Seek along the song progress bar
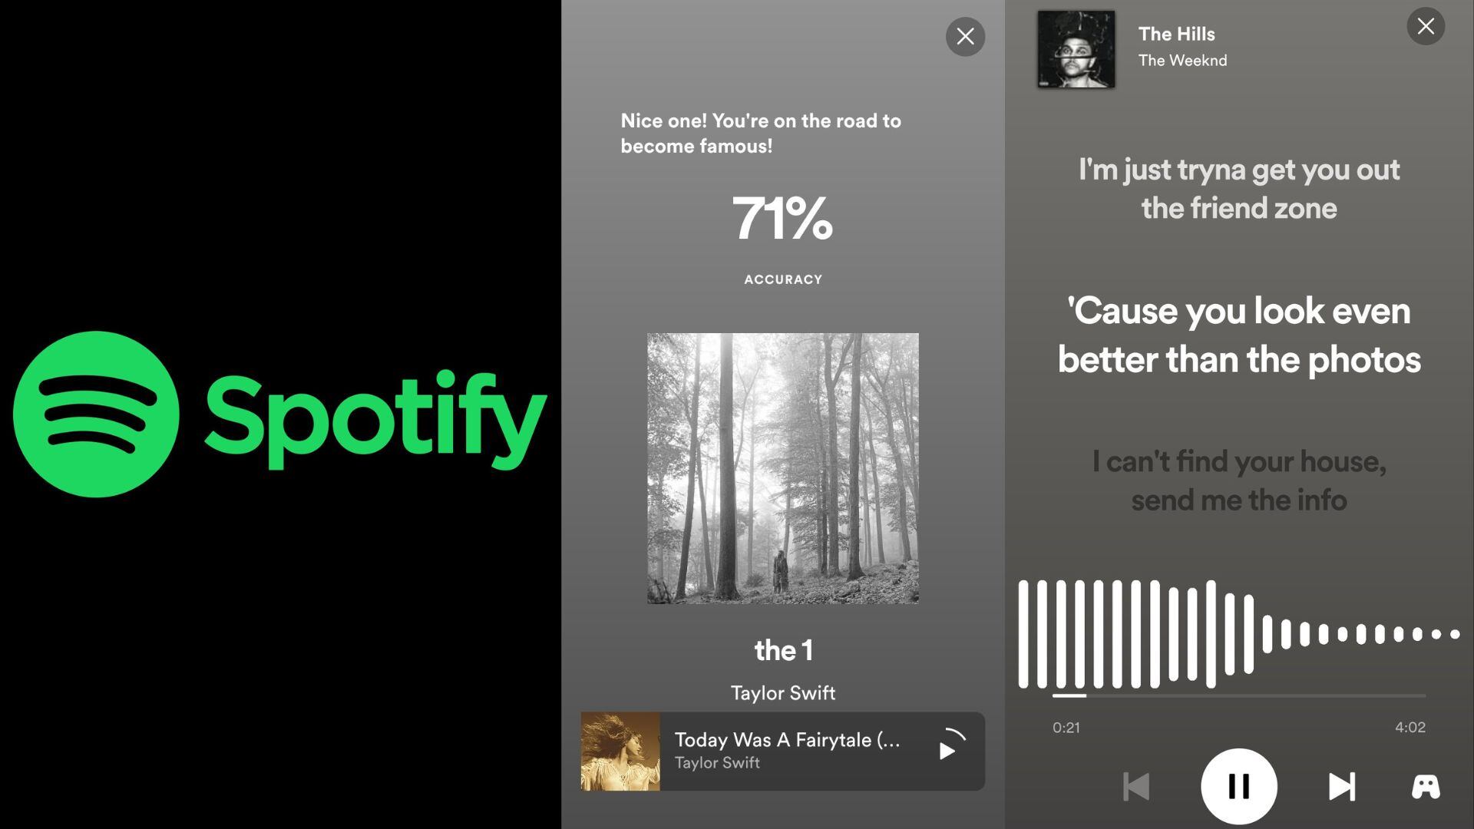The image size is (1474, 829). 1238,695
